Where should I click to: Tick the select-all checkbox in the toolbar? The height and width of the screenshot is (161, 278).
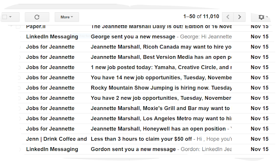click(x=5, y=17)
